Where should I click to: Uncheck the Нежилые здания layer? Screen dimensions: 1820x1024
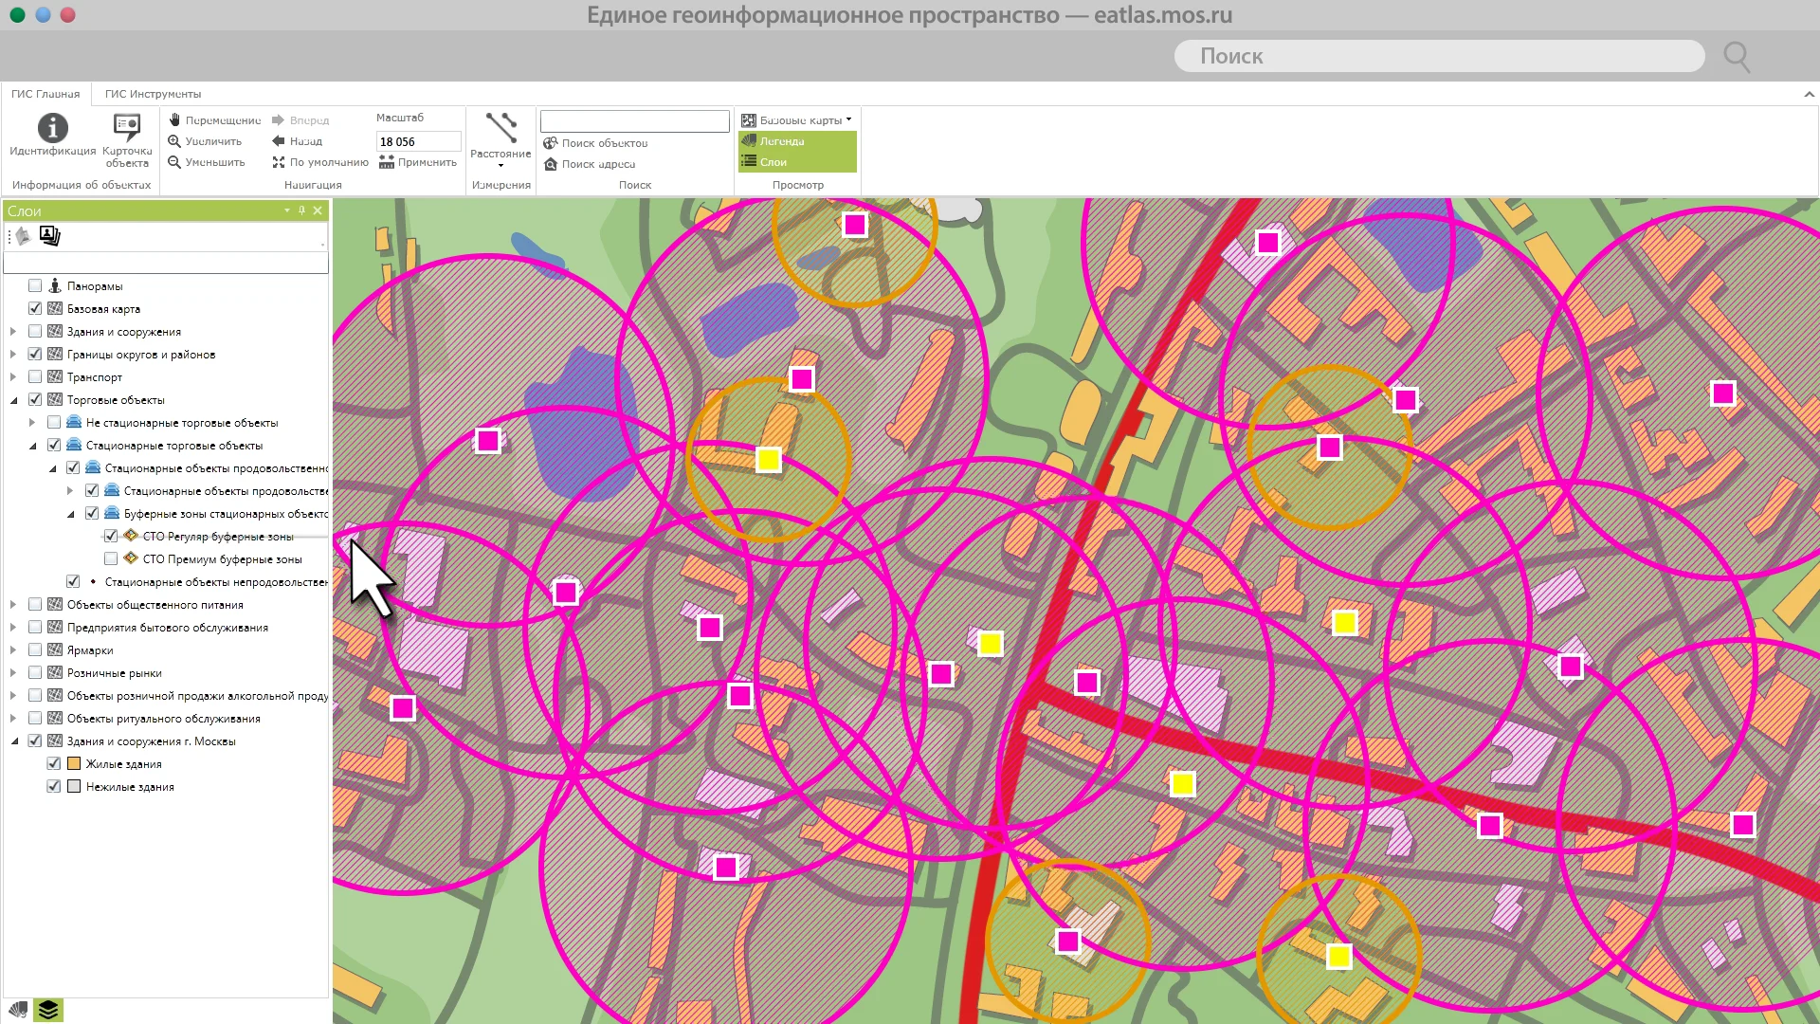54,786
